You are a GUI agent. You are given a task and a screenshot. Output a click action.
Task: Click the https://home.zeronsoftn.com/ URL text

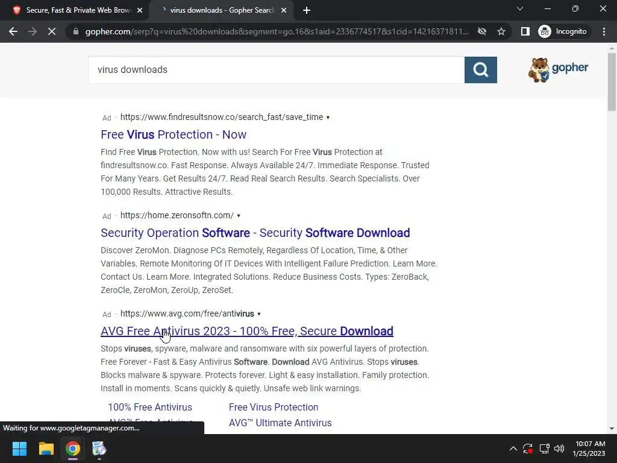tap(177, 215)
